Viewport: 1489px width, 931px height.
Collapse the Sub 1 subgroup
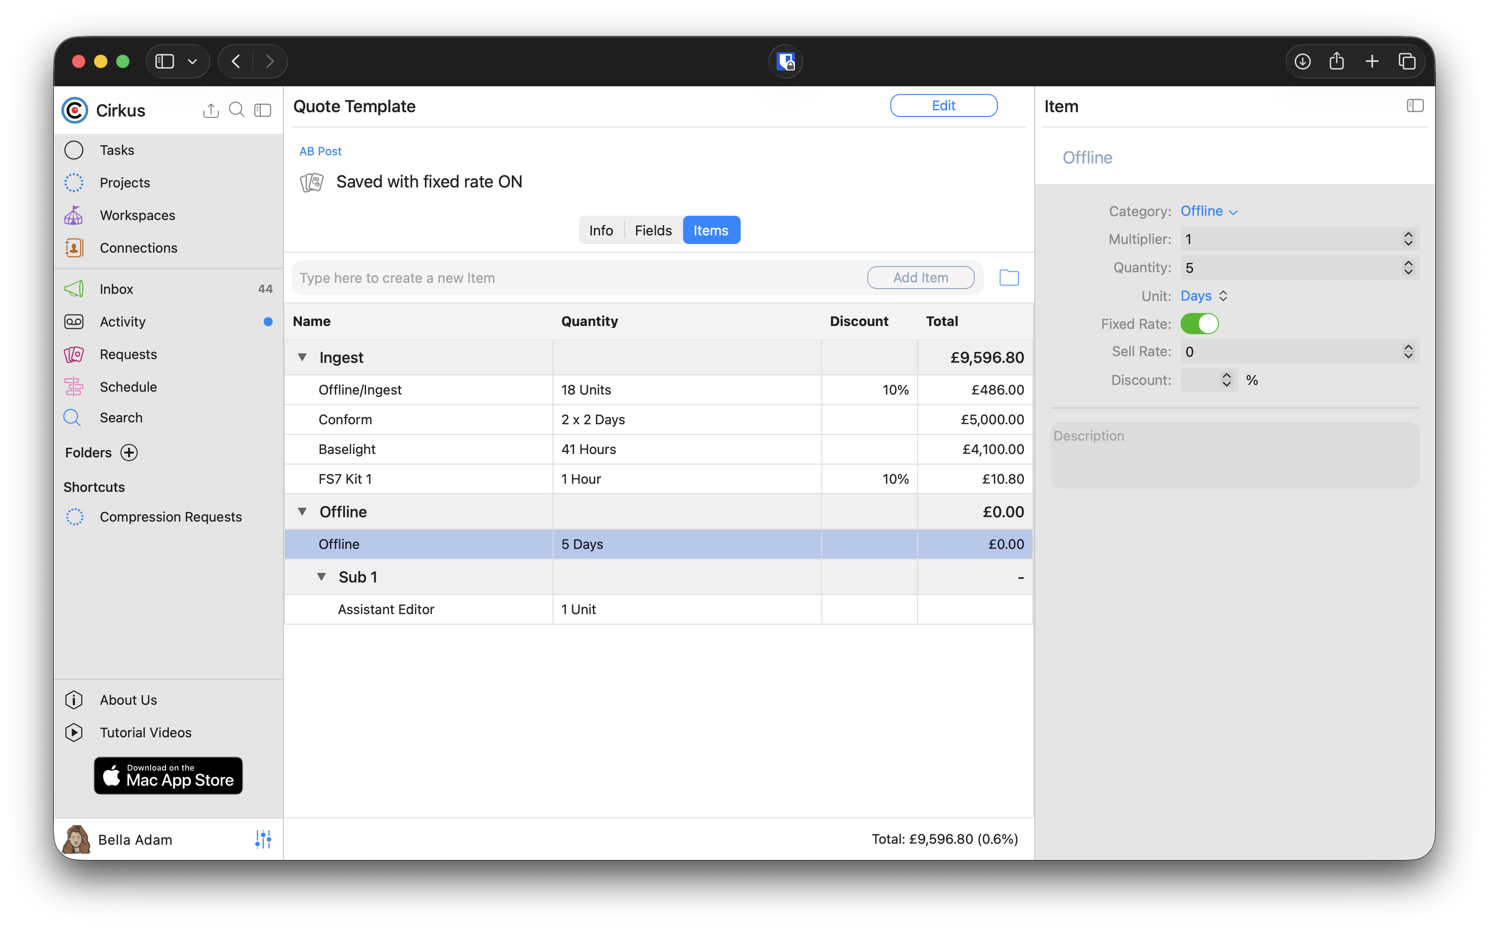321,577
